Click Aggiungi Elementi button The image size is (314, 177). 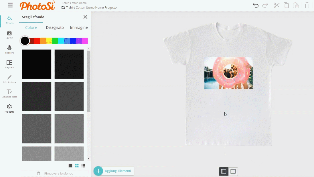114,171
